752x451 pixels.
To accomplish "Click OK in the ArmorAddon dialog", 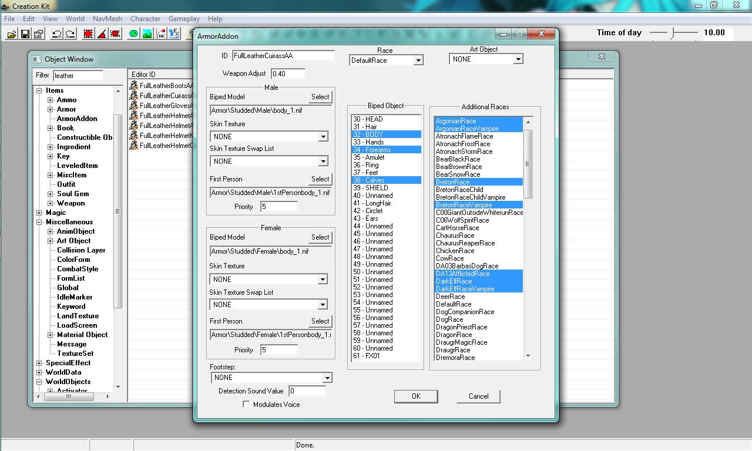I will (x=416, y=396).
